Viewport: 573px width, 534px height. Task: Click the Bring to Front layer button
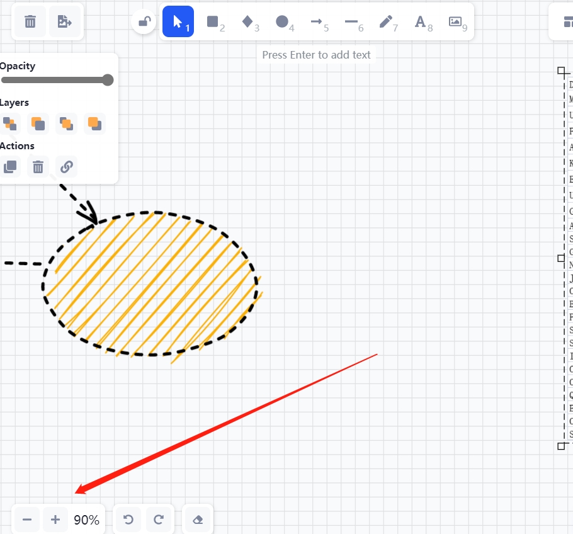(94, 123)
